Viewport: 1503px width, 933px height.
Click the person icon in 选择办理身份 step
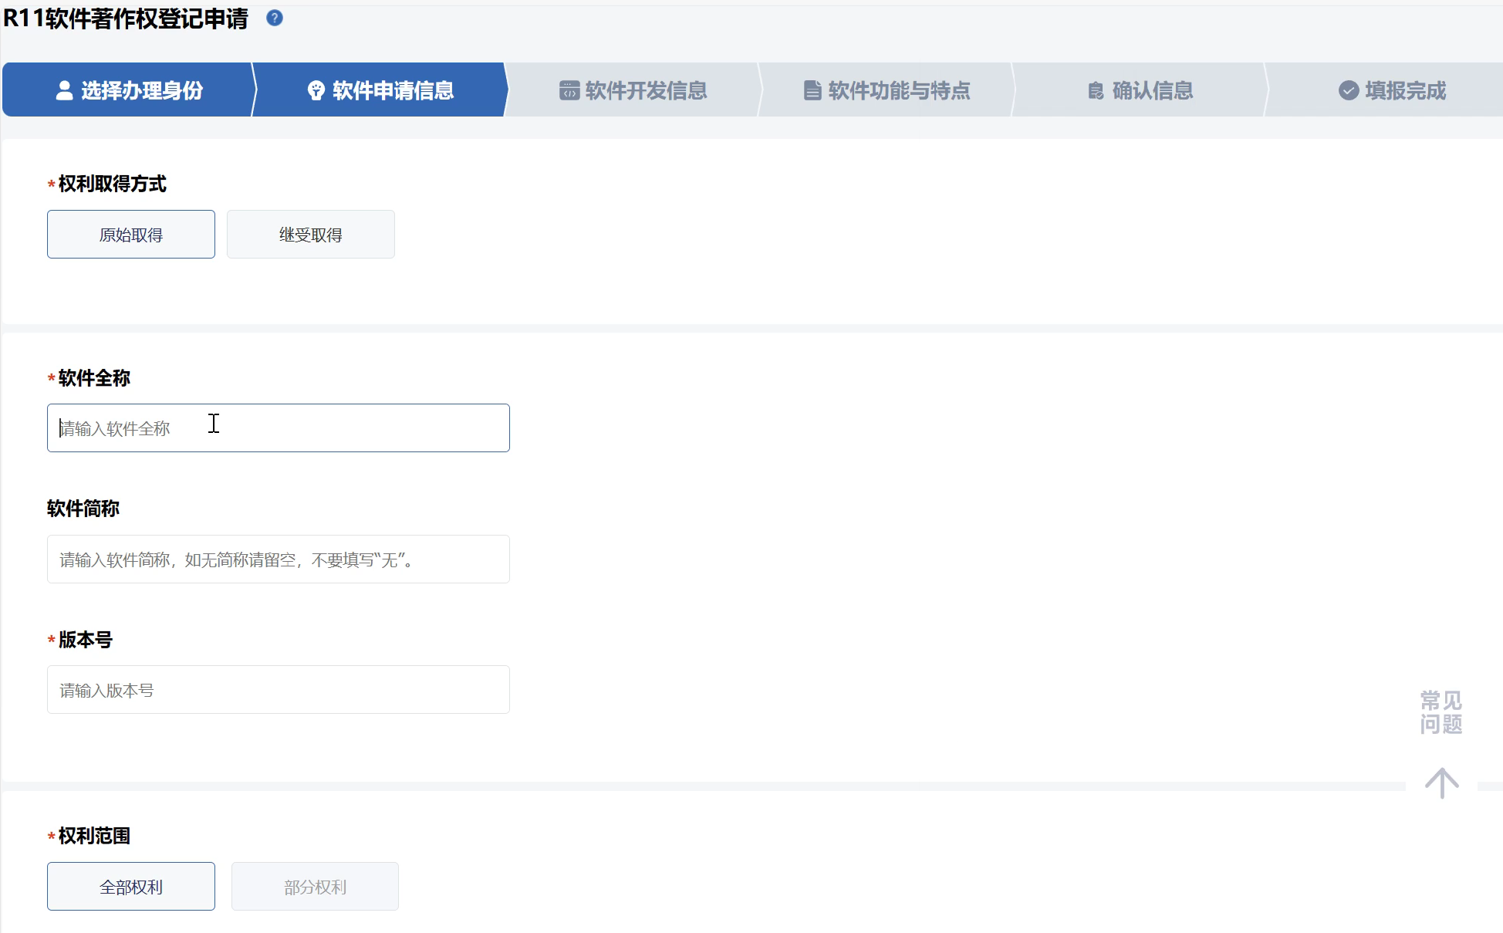tap(65, 90)
